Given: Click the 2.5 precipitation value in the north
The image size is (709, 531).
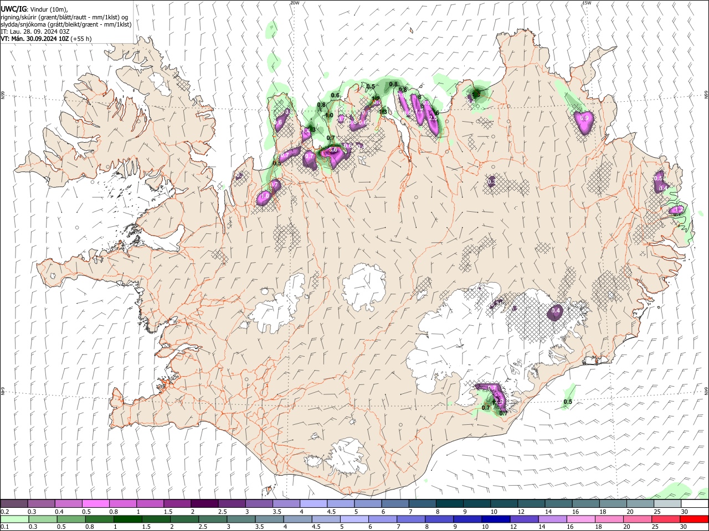Looking at the screenshot, I should coord(434,118).
